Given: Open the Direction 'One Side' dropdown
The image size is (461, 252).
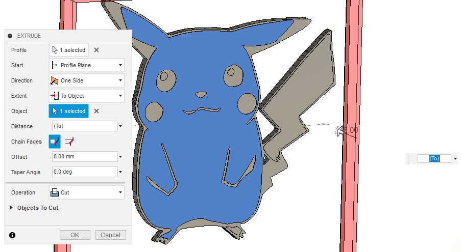Looking at the screenshot, I should [86, 80].
